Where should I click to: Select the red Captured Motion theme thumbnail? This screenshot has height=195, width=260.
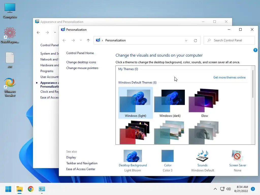coord(135,132)
